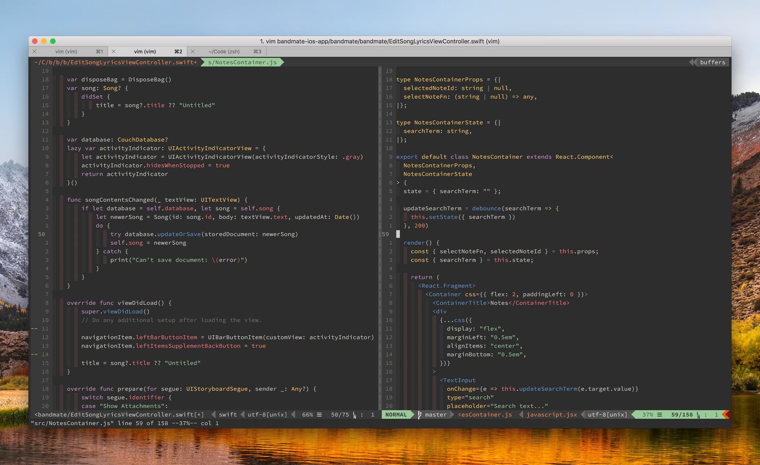Click the '59/158' line position indicator
Screen dimensions: 760x465
683,414
